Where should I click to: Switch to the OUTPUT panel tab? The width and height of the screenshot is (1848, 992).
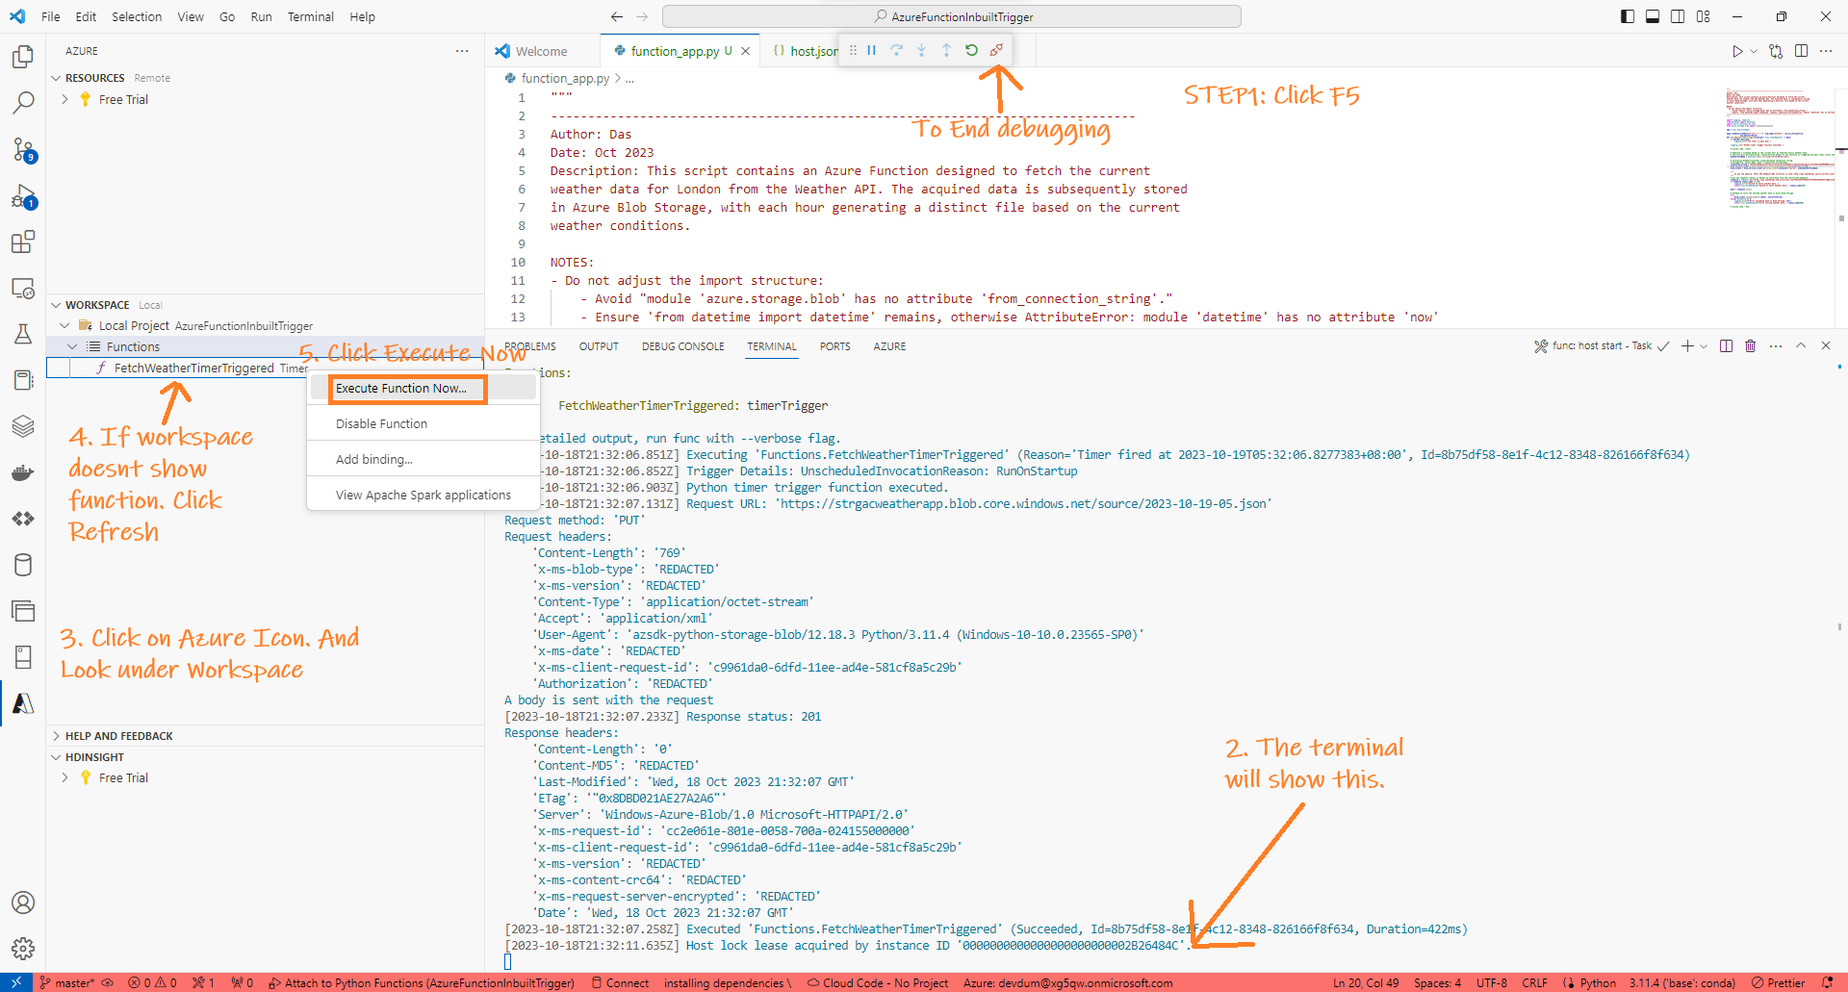[x=599, y=346]
